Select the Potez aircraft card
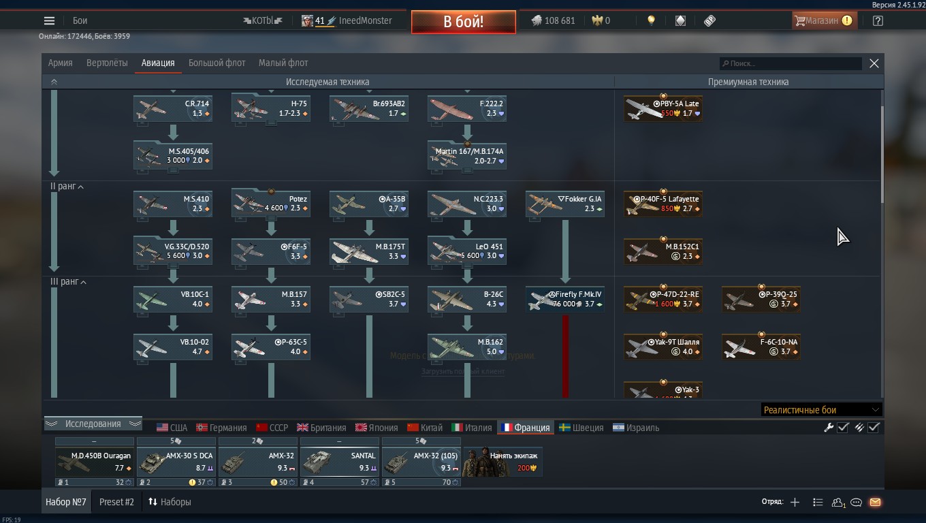This screenshot has width=926, height=523. pos(271,204)
